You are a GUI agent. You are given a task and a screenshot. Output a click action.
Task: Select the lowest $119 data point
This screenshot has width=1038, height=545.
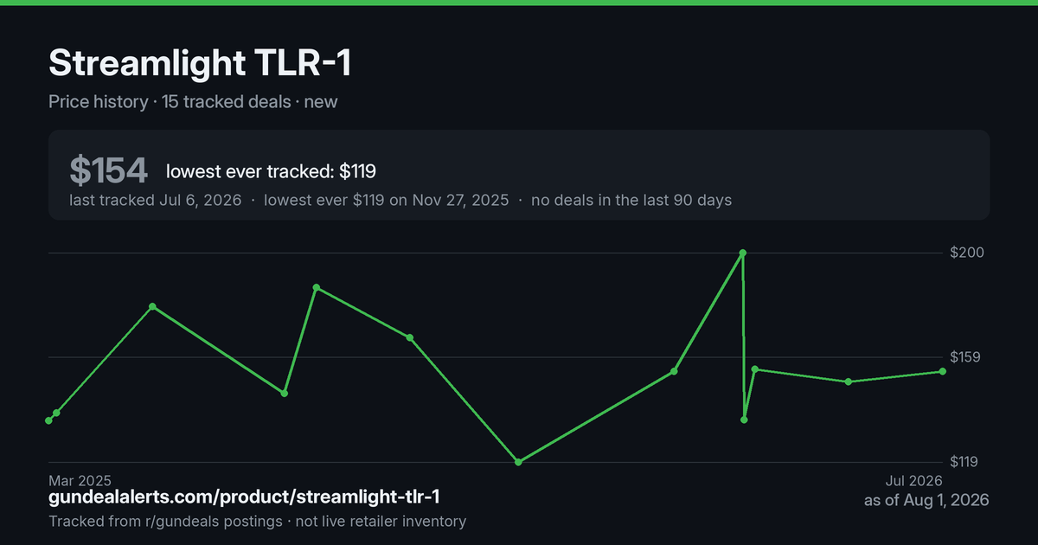518,462
